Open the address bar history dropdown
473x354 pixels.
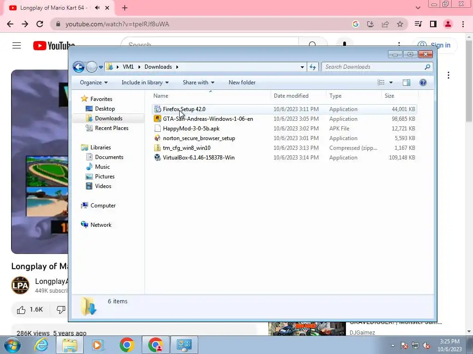pos(302,67)
